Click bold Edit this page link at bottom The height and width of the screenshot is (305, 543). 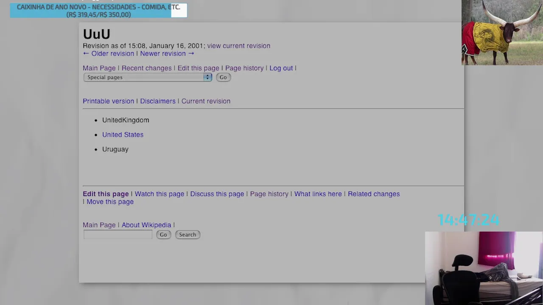point(106,194)
